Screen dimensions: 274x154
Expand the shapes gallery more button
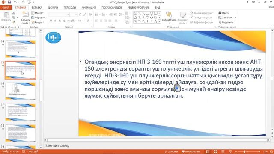coord(159,21)
